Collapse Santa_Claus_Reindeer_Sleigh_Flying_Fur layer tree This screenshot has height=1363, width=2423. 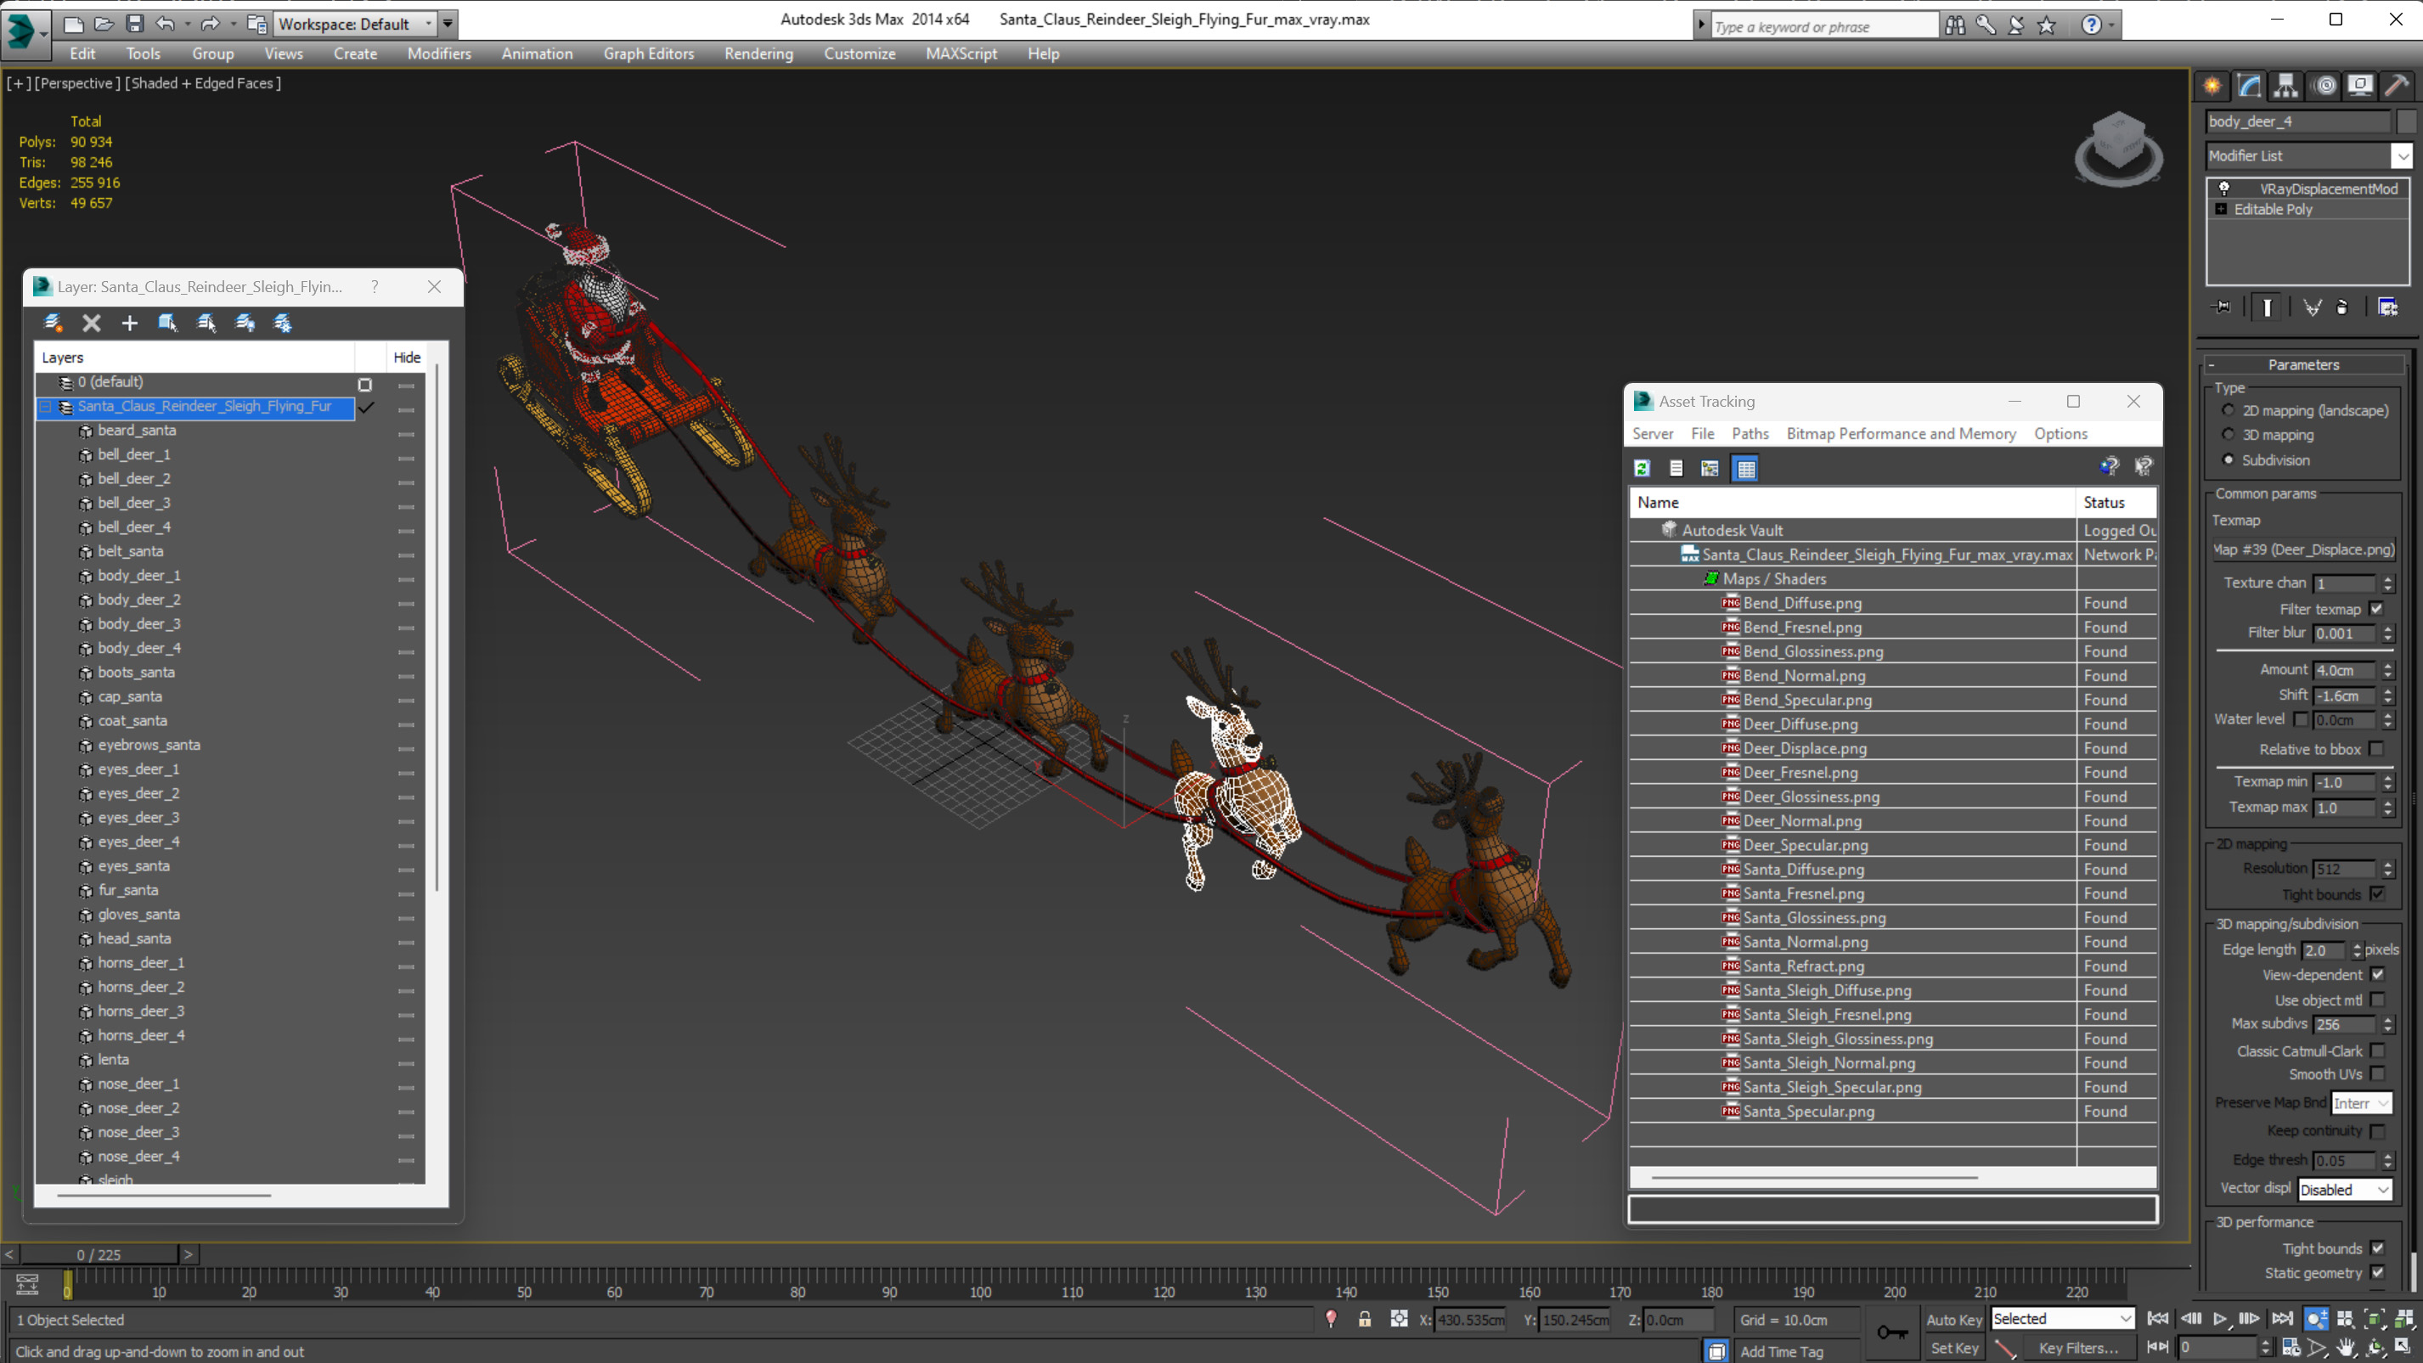point(45,407)
